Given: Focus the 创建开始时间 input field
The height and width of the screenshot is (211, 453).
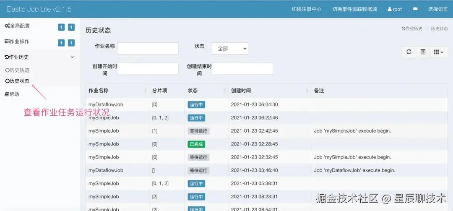Looking at the screenshot, I should click(x=148, y=69).
